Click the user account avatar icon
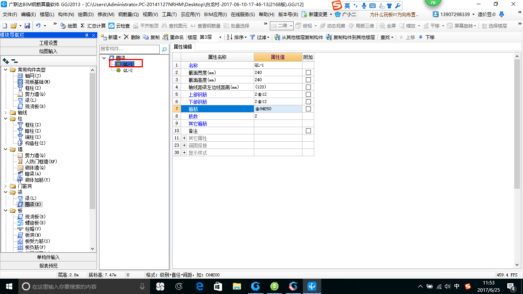The width and height of the screenshot is (523, 294). pyautogui.click(x=436, y=14)
